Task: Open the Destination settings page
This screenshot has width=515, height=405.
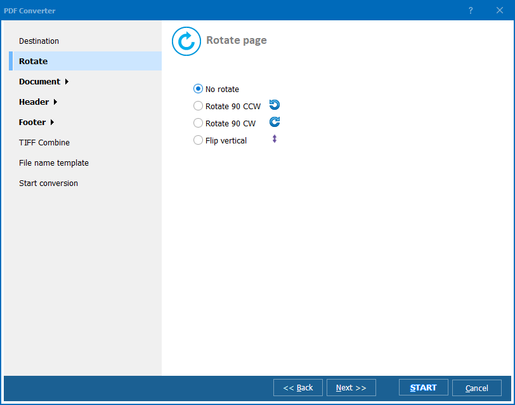Action: [39, 41]
